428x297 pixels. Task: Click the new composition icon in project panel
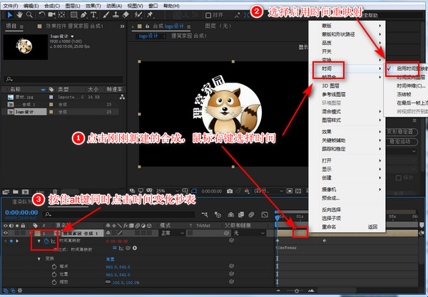tap(25, 192)
